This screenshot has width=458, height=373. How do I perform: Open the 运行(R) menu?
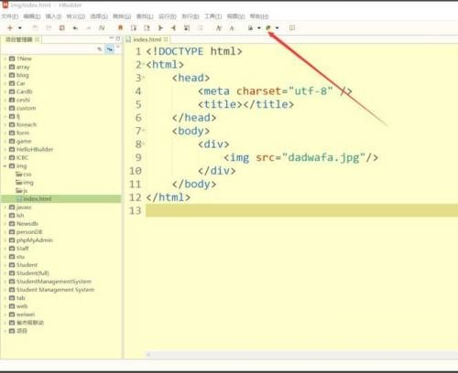click(168, 16)
